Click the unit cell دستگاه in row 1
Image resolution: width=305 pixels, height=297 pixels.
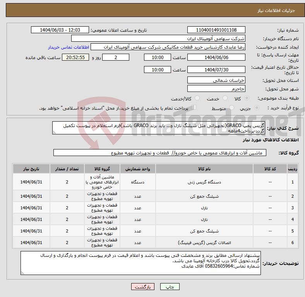point(137,182)
